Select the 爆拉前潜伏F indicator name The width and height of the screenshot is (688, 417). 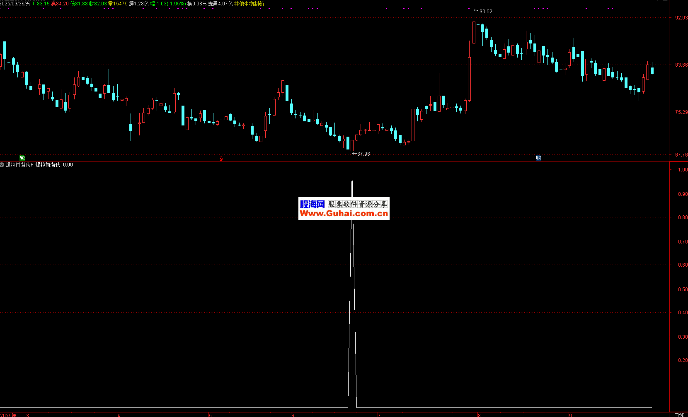tap(19, 165)
